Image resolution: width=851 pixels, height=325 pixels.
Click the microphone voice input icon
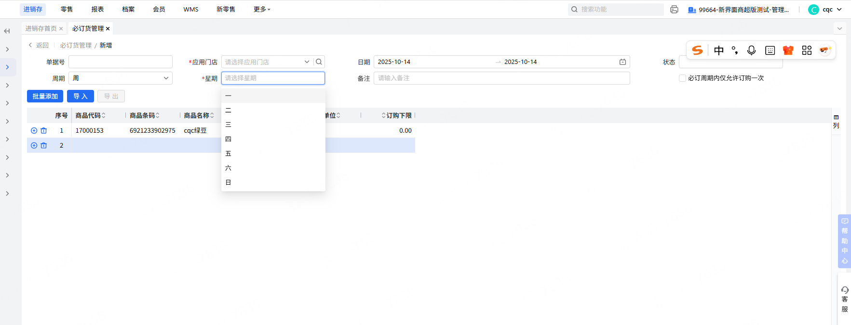(x=751, y=50)
